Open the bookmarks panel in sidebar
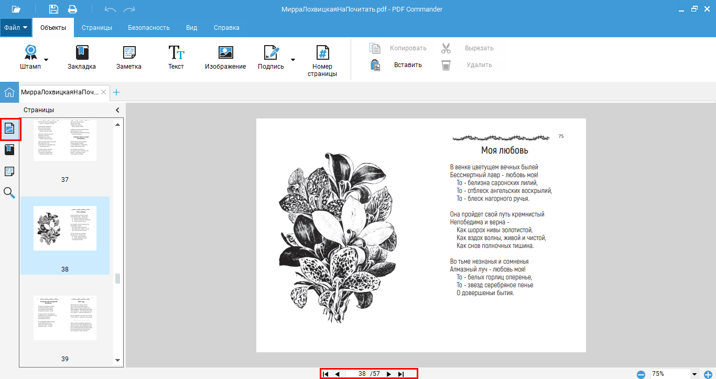This screenshot has width=716, height=379. point(9,150)
